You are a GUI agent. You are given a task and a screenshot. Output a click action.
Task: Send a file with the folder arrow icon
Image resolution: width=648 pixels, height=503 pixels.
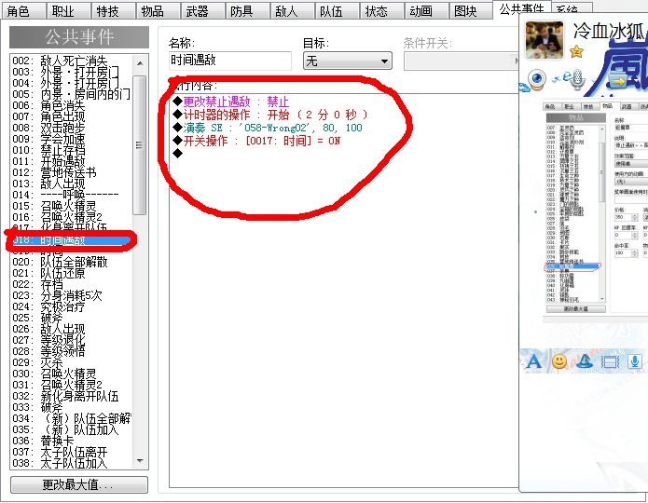[x=618, y=82]
